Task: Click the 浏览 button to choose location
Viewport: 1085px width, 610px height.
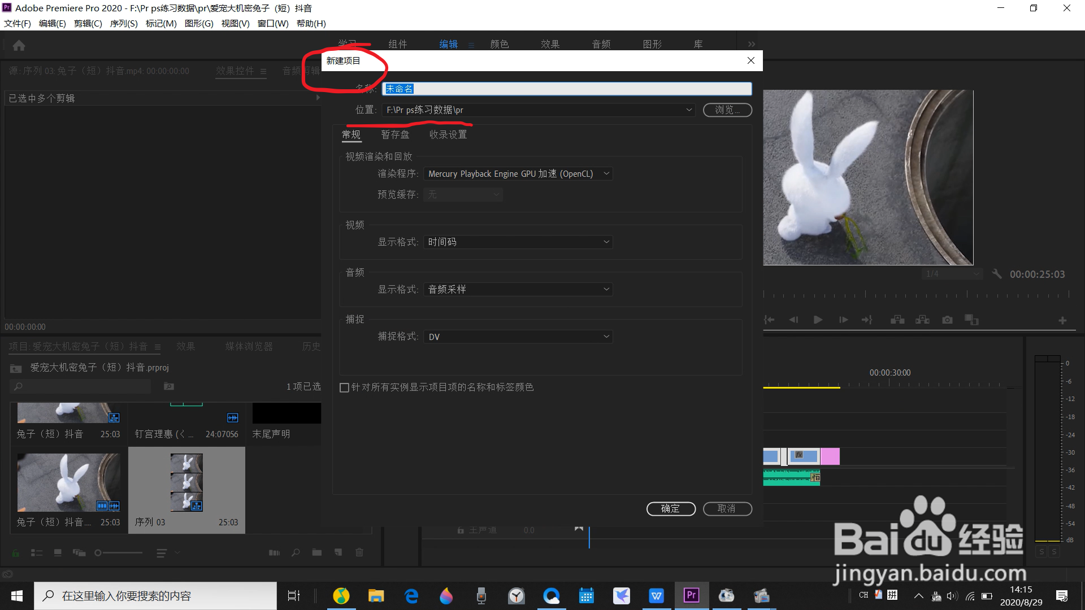Action: [727, 110]
